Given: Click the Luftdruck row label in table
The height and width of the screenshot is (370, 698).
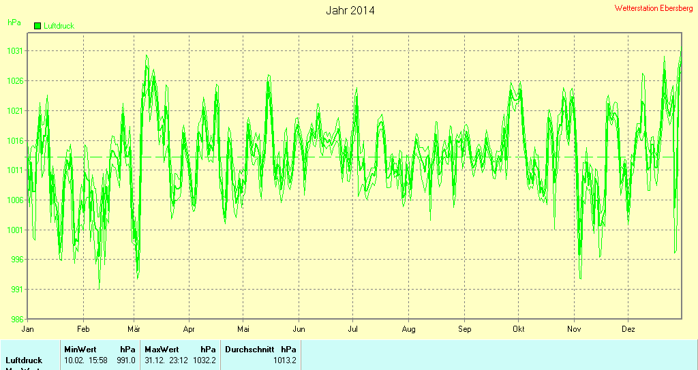Looking at the screenshot, I should tap(24, 360).
